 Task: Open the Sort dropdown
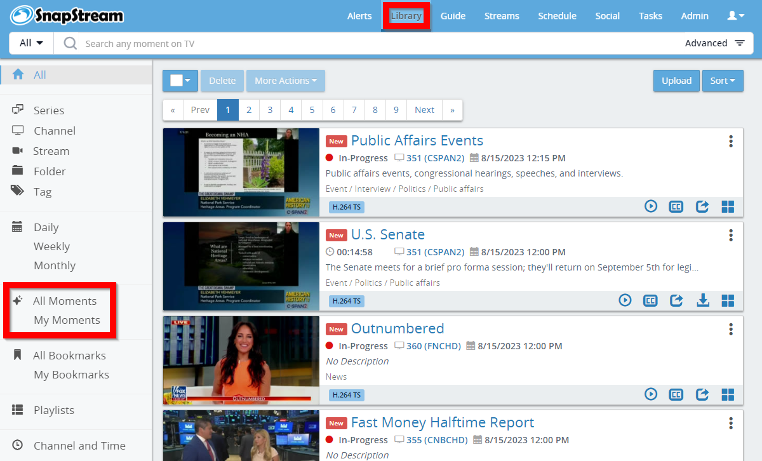point(723,81)
